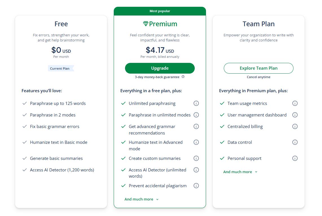Show info for User management dashboard
The height and width of the screenshot is (216, 322).
(x=295, y=115)
